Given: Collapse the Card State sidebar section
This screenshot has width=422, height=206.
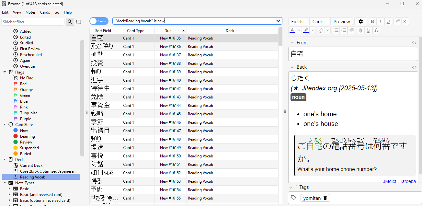Looking at the screenshot, I should pos(5,125).
